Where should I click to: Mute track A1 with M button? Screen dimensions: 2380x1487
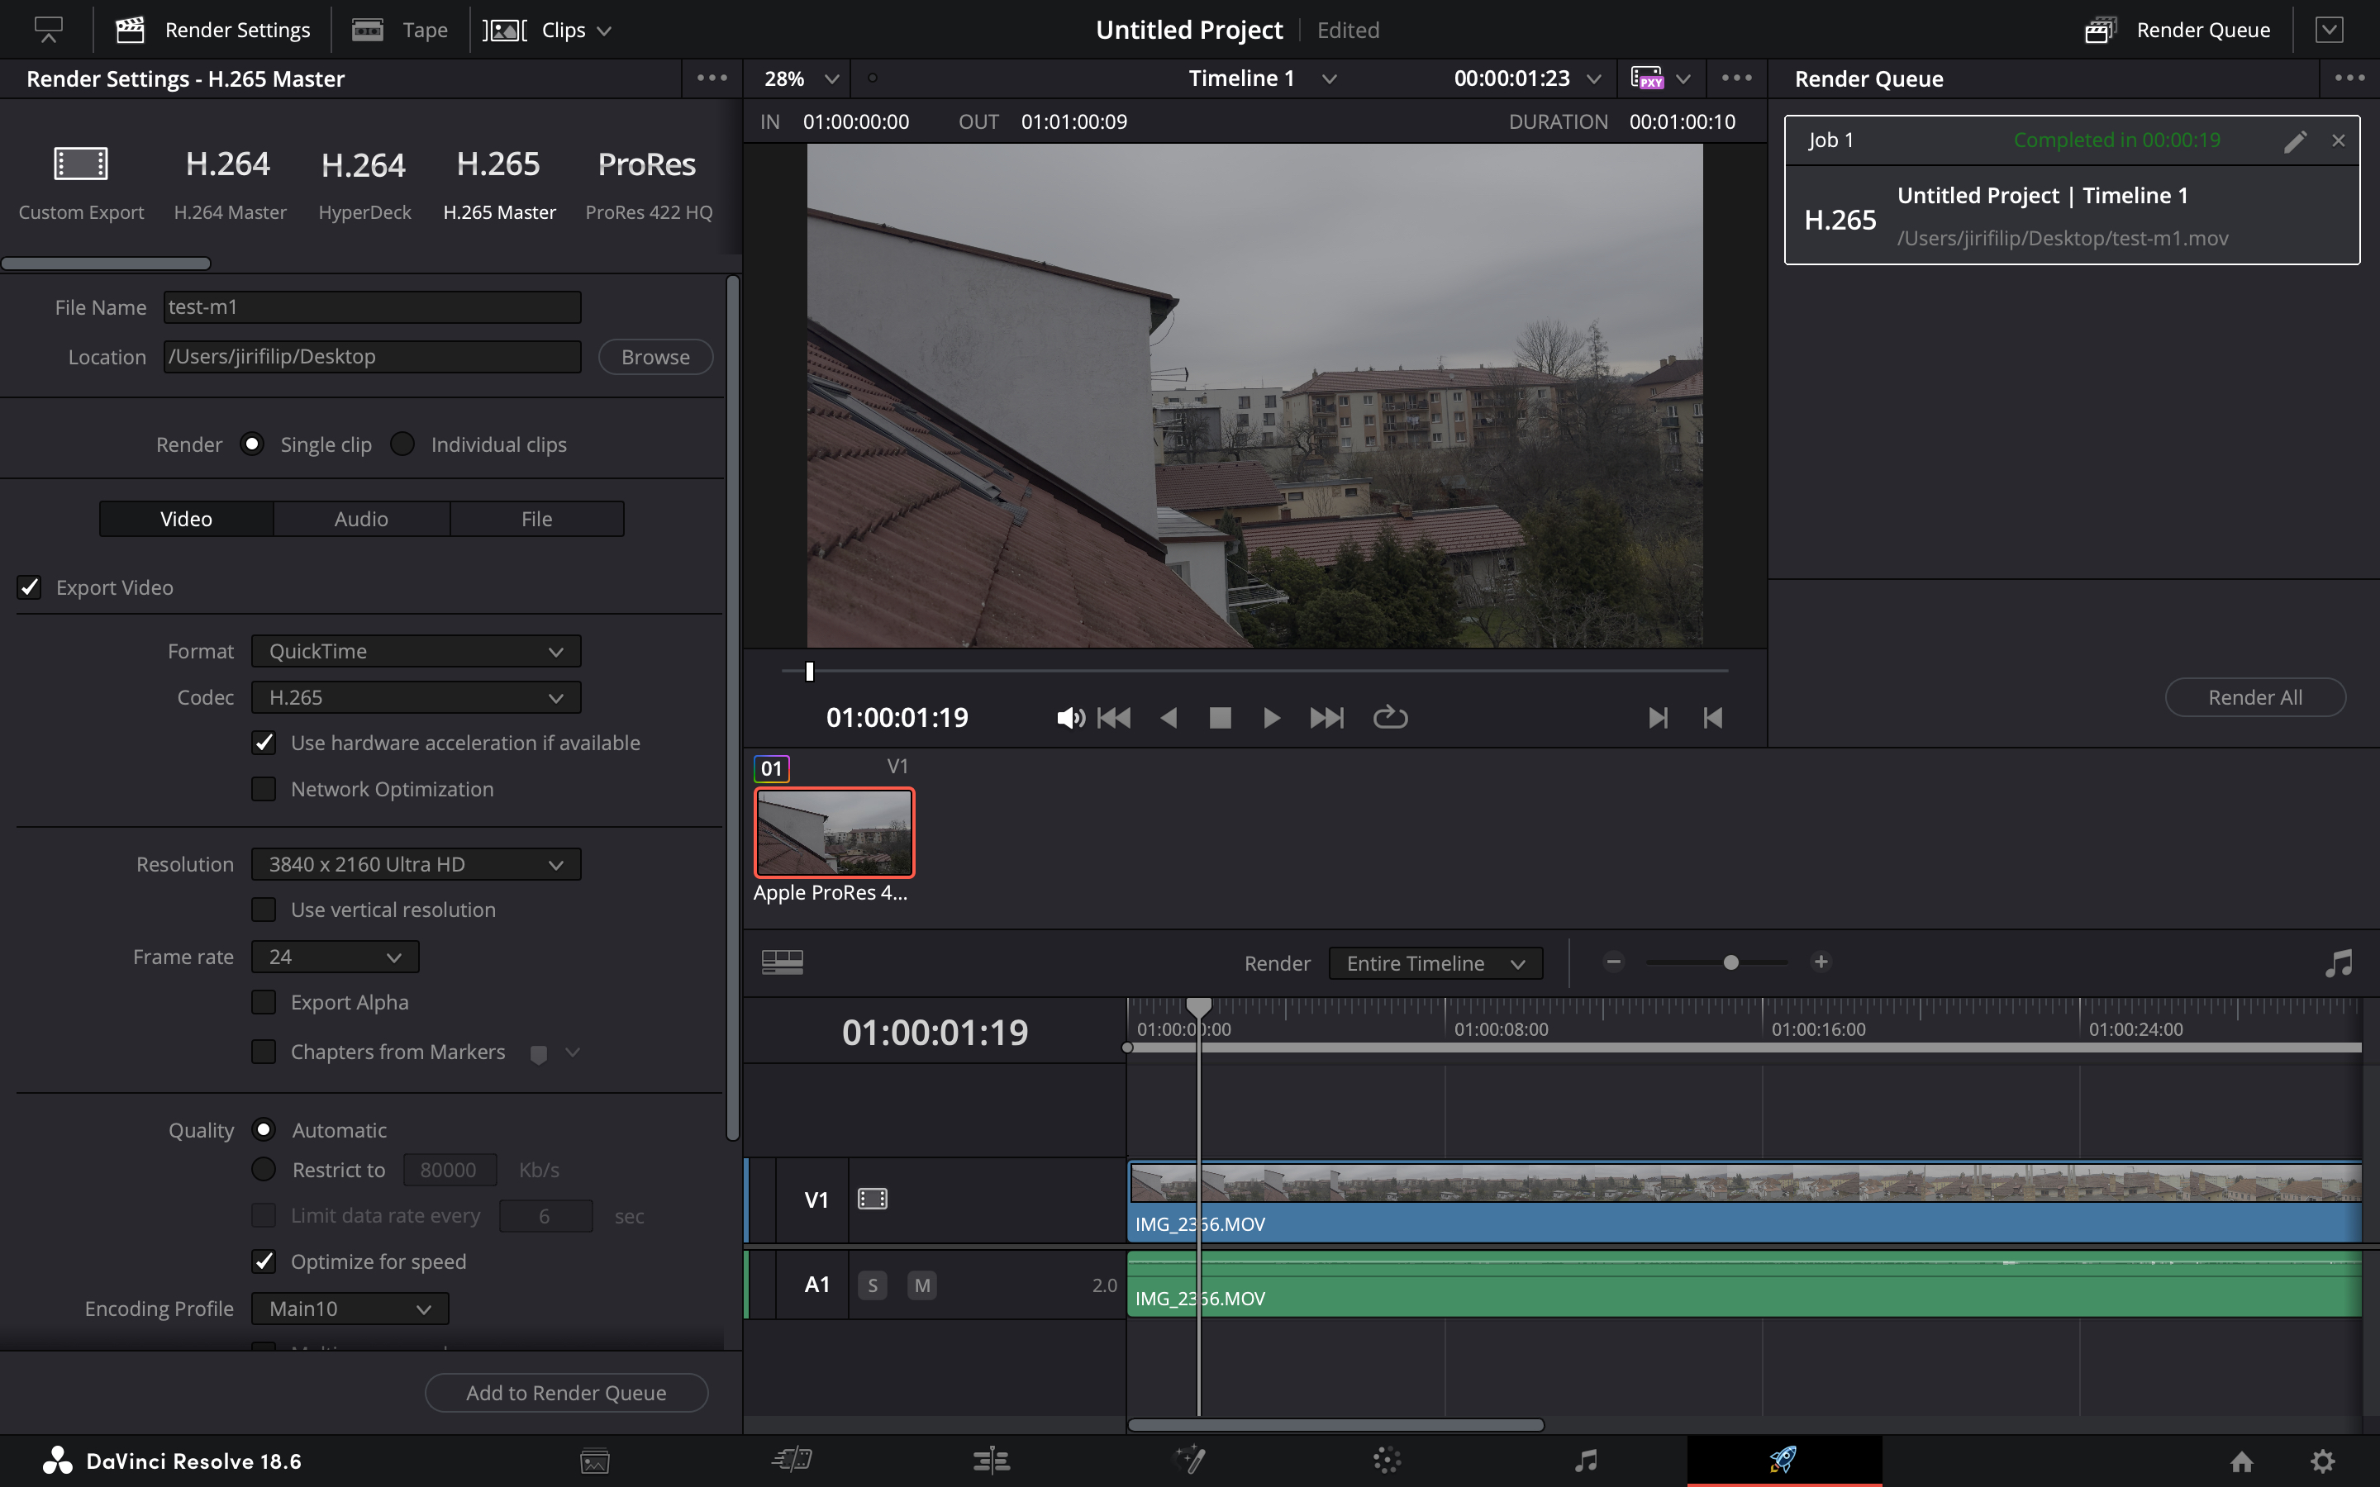921,1285
